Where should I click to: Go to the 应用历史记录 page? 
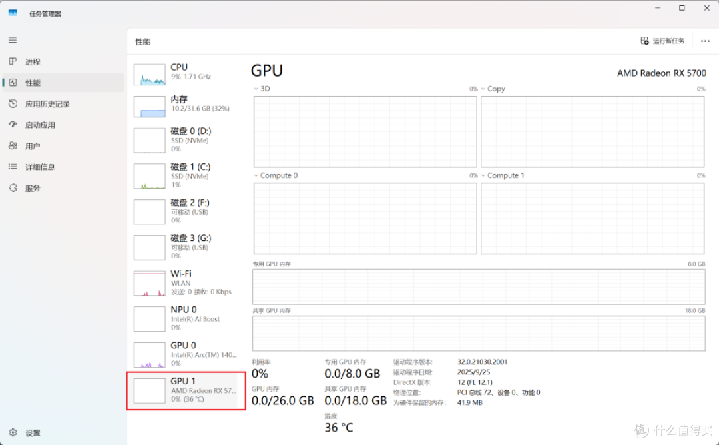click(47, 104)
